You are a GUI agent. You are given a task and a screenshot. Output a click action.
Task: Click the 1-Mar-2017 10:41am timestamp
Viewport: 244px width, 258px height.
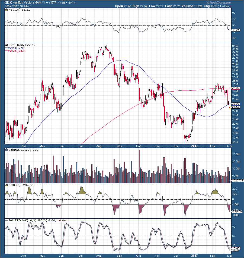18,6
